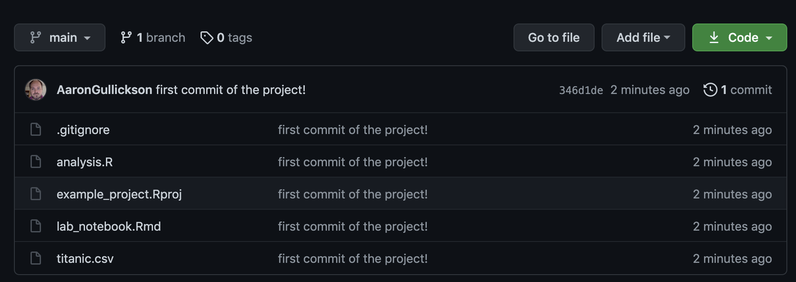The image size is (796, 282).
Task: Click the tag icon beside 0 tags
Action: [207, 38]
